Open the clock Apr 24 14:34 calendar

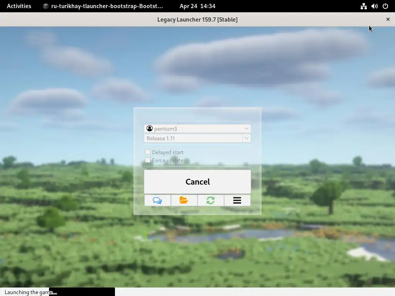197,6
